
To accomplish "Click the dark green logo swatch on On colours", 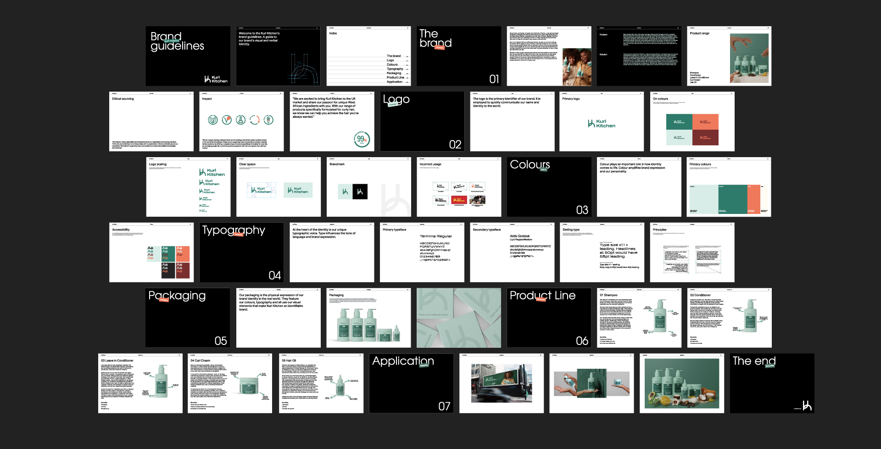I will click(x=679, y=122).
